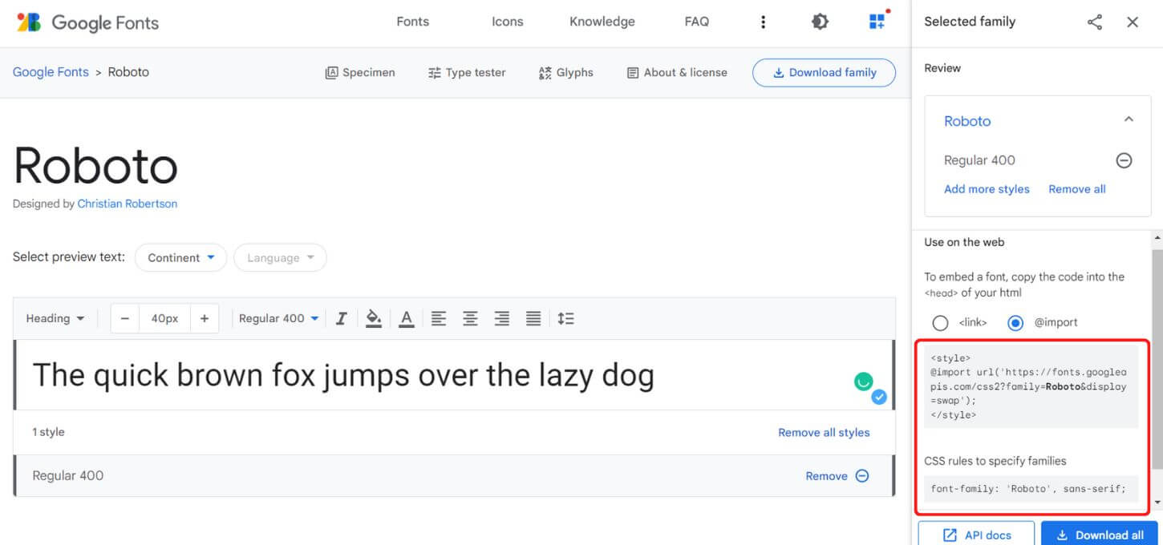This screenshot has height=545, width=1163.
Task: Open the Icons nav item
Action: (508, 22)
